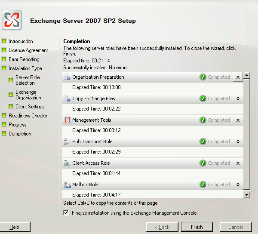This screenshot has height=234, width=258.
Task: Click the green square beside License Agreement
Action: pos(4,50)
